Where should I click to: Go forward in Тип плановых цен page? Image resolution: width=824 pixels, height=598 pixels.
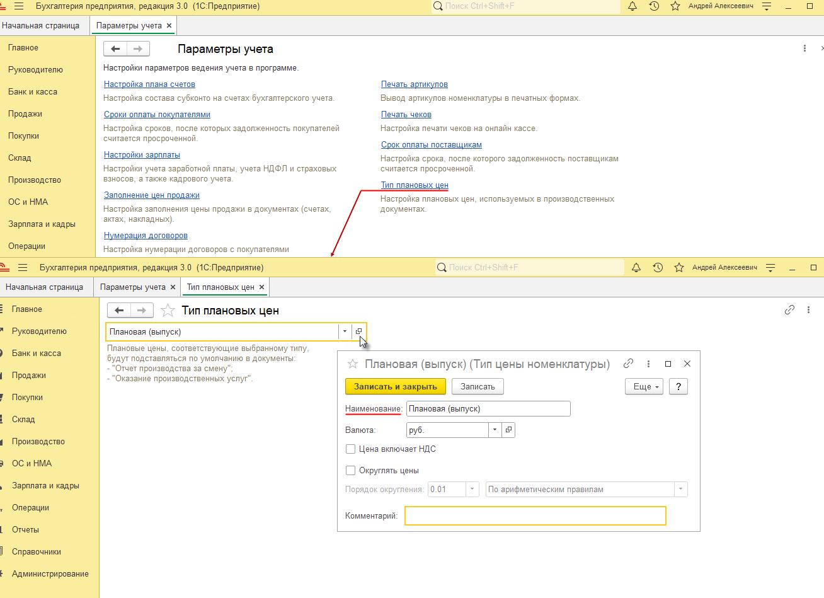[142, 310]
